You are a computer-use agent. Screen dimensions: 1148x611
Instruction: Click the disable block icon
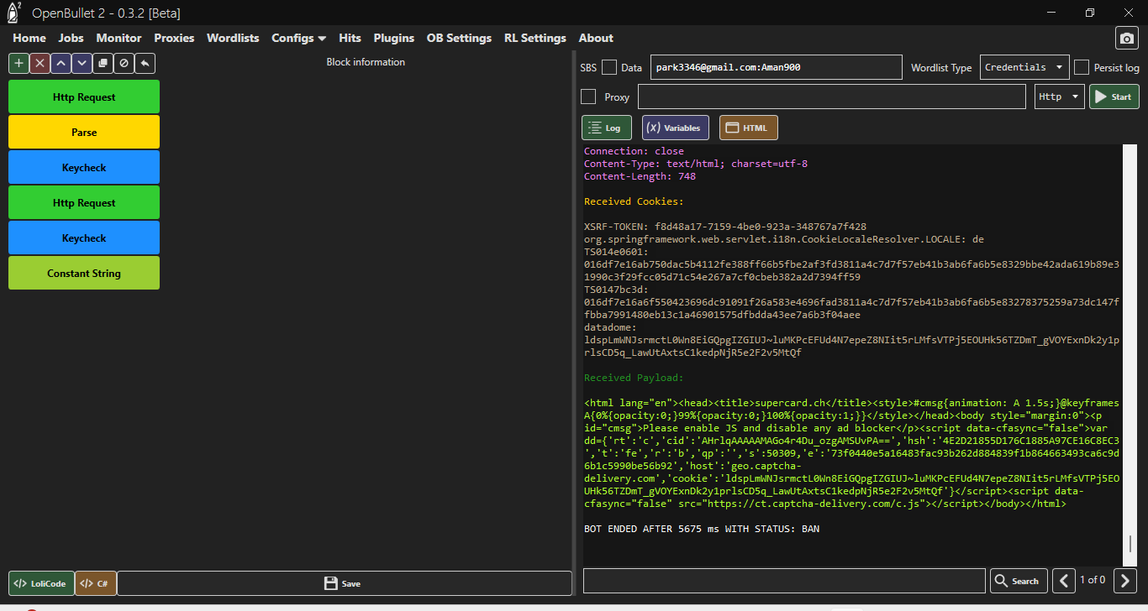pyautogui.click(x=124, y=63)
